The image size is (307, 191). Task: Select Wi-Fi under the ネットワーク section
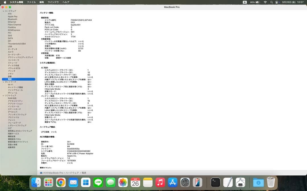point(11,85)
